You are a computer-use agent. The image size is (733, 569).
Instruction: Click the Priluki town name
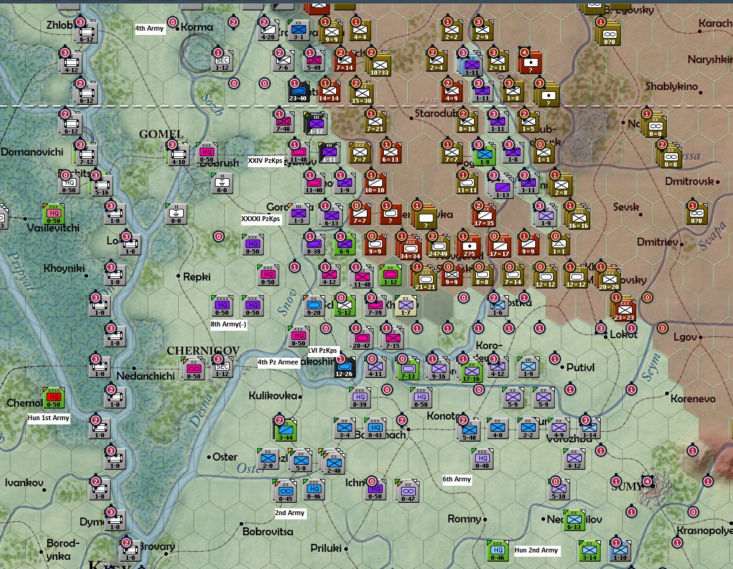pyautogui.click(x=326, y=548)
